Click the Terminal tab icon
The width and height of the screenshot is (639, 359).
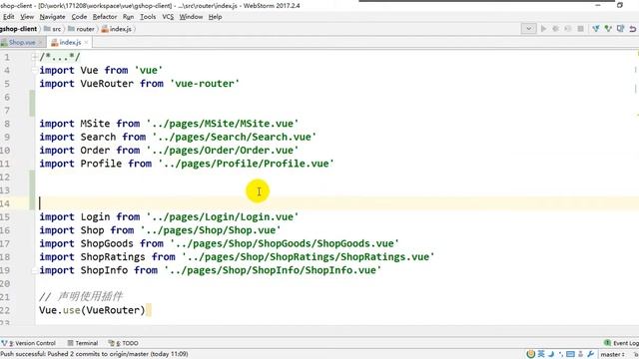point(70,343)
